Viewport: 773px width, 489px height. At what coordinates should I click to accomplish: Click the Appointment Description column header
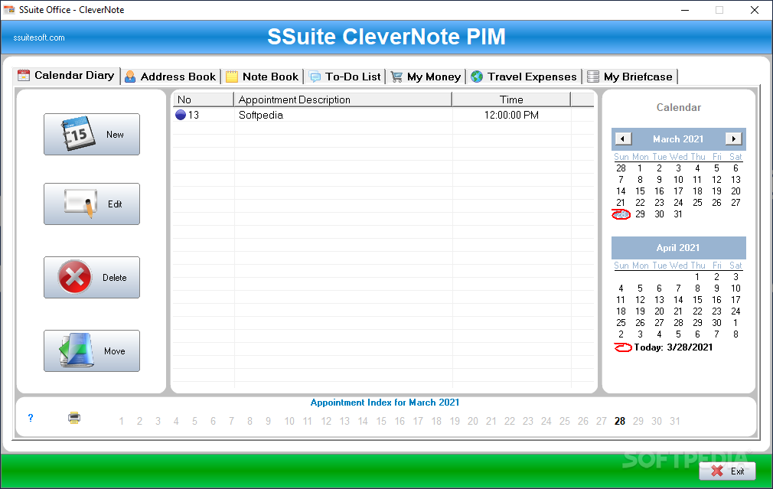coord(343,99)
